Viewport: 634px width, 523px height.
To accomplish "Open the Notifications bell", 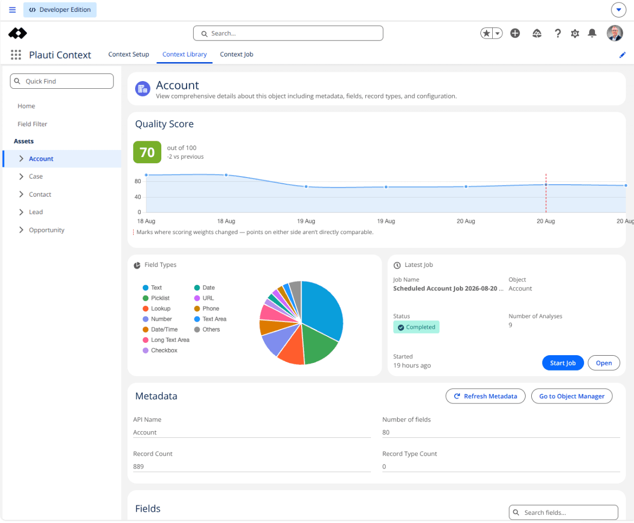I will coord(592,33).
